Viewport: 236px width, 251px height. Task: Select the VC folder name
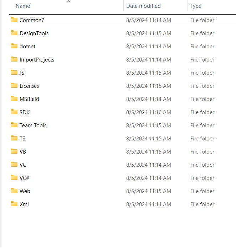pos(23,165)
